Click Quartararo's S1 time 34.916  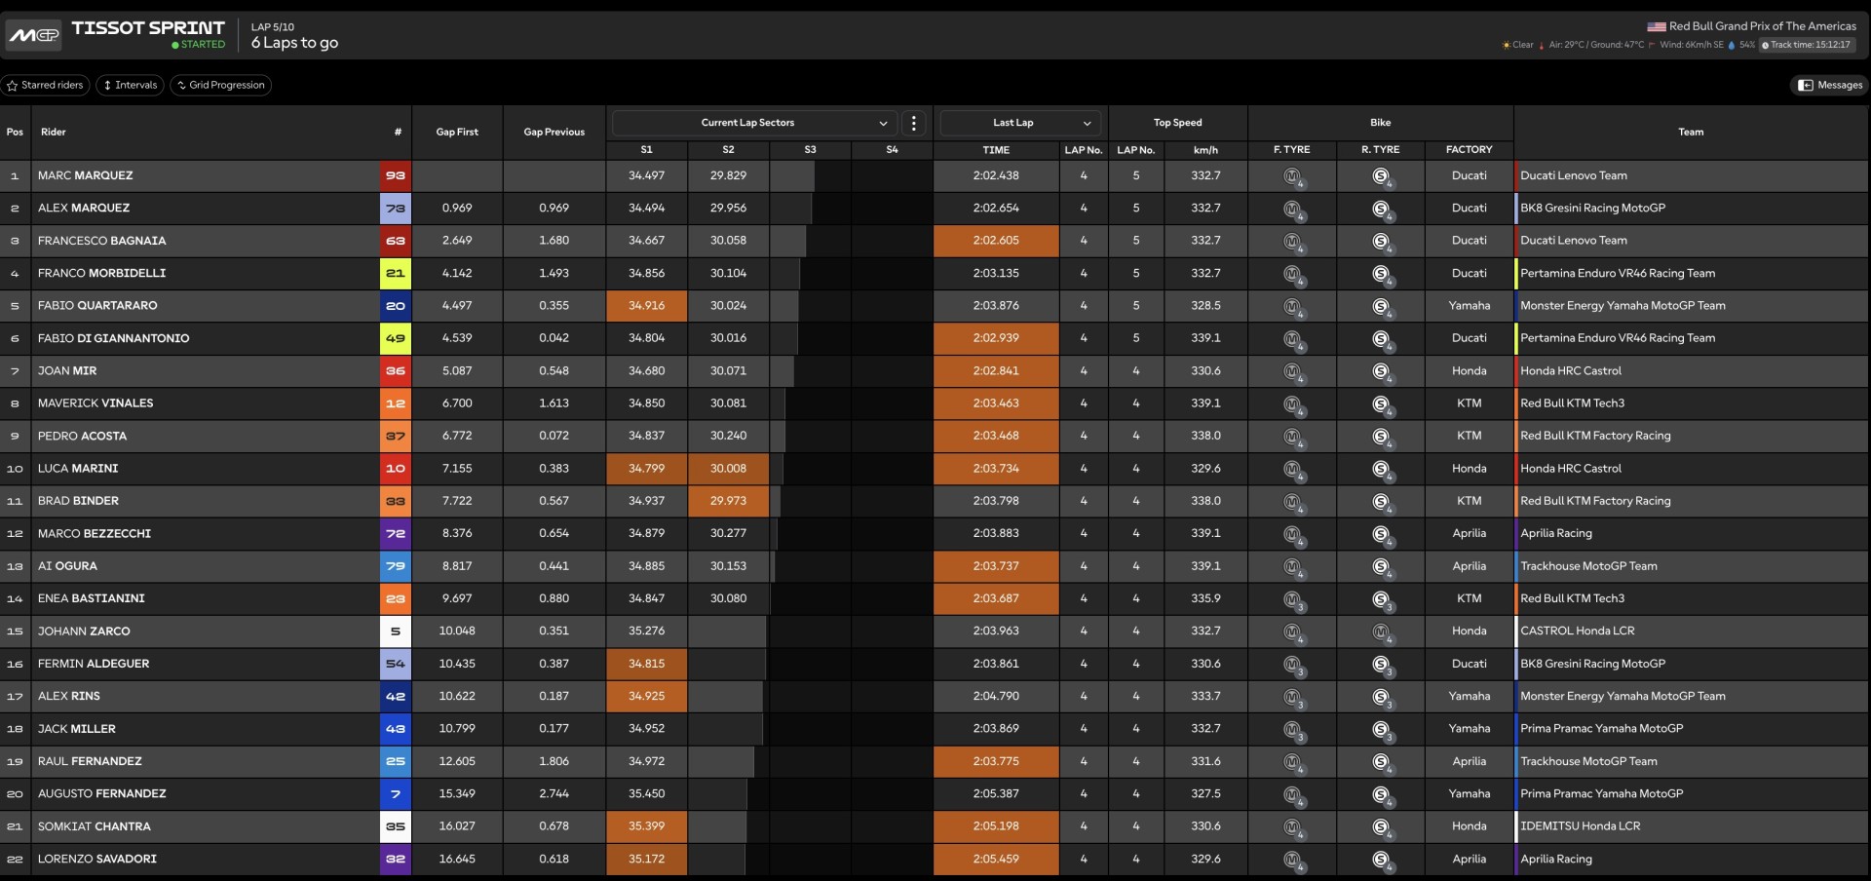(646, 306)
